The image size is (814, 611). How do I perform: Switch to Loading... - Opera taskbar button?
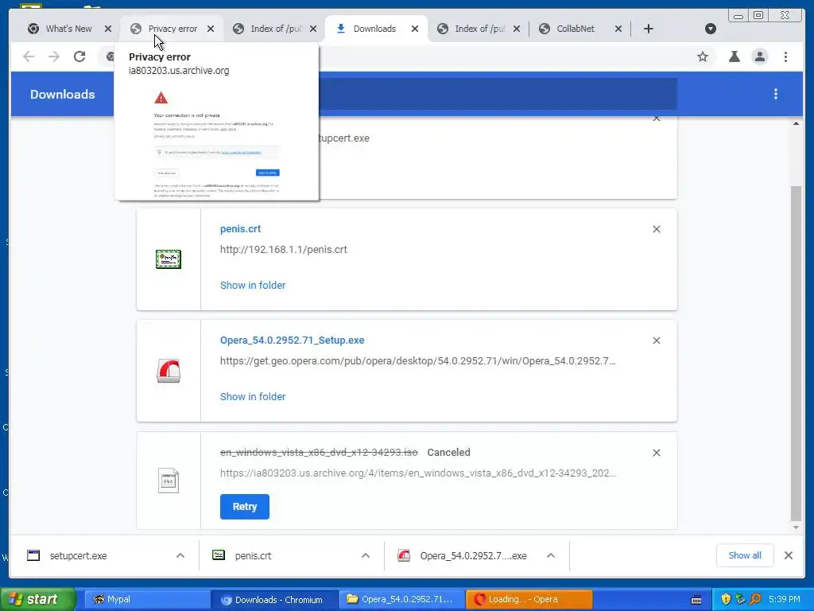[529, 599]
